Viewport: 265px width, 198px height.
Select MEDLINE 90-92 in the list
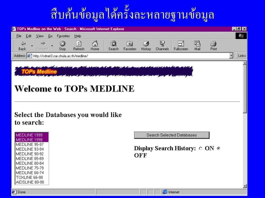pyautogui.click(x=32, y=154)
